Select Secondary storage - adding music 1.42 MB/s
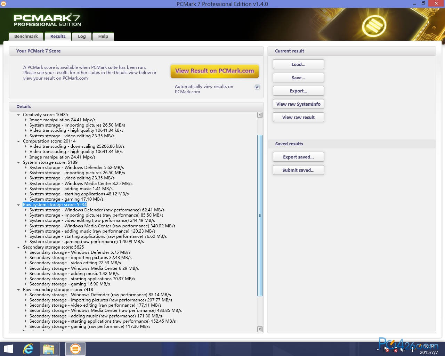 tap(74, 274)
